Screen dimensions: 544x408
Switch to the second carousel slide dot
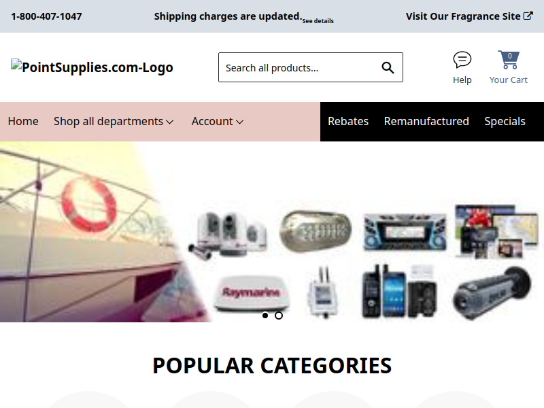pyautogui.click(x=279, y=316)
